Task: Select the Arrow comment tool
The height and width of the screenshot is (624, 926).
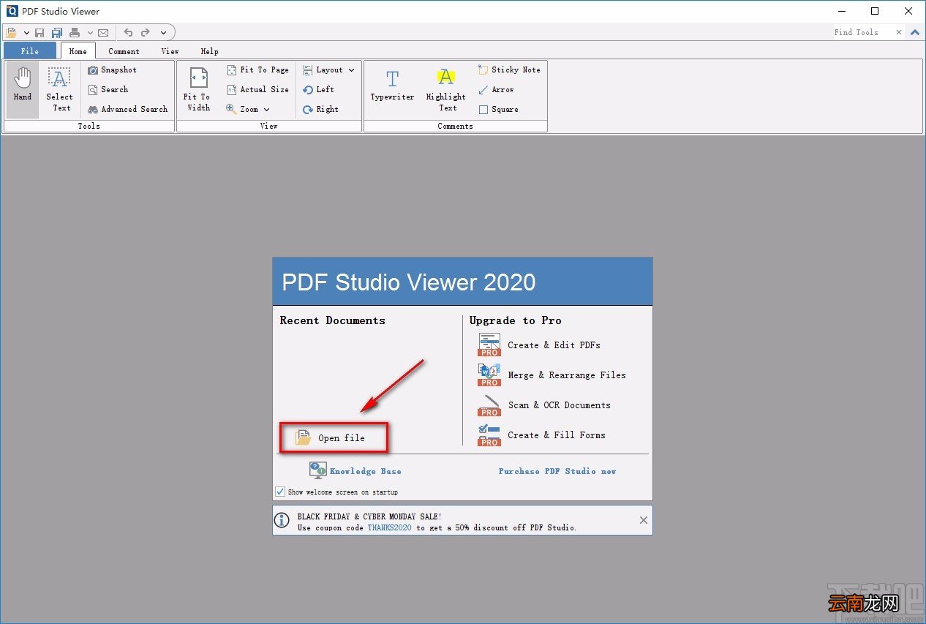Action: click(496, 89)
